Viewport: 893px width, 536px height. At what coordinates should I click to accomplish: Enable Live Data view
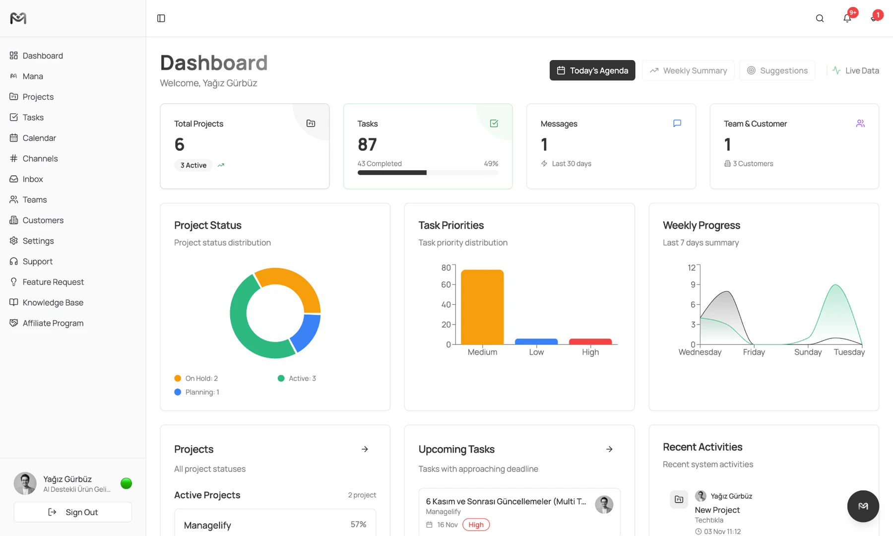tap(855, 70)
